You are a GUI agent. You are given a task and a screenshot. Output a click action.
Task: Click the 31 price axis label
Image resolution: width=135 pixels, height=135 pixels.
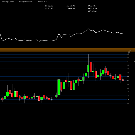pyautogui.click(x=128, y=103)
